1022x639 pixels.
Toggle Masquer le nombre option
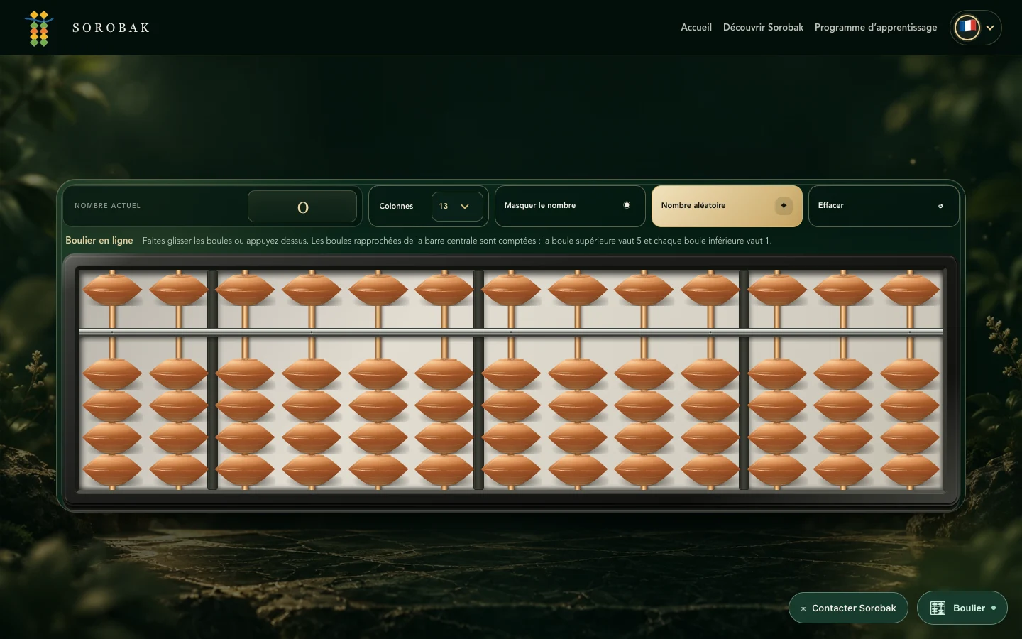[x=570, y=206]
